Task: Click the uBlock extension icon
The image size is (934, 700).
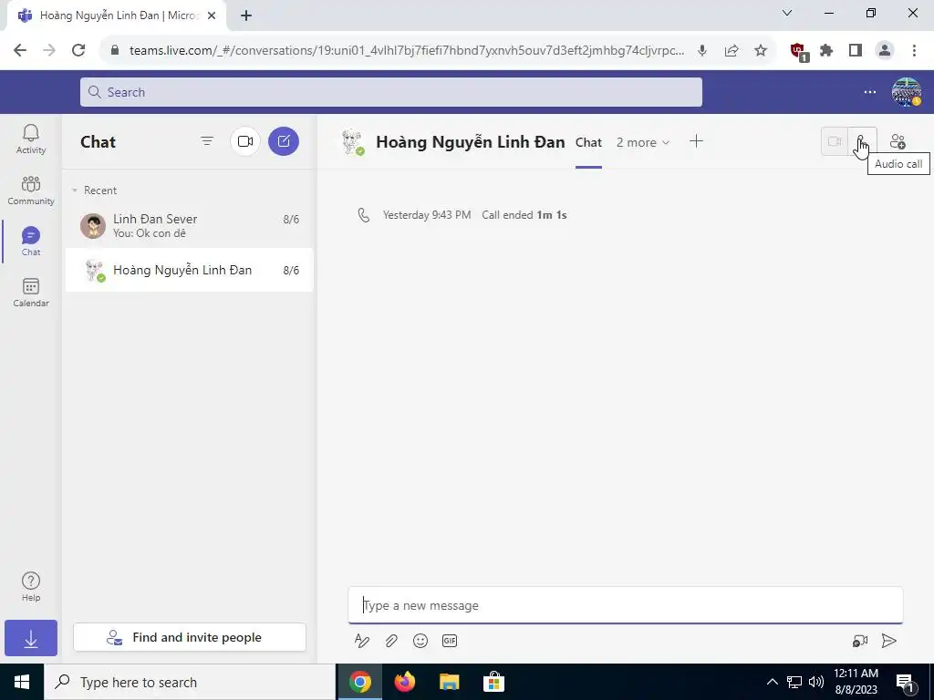Action: (798, 52)
